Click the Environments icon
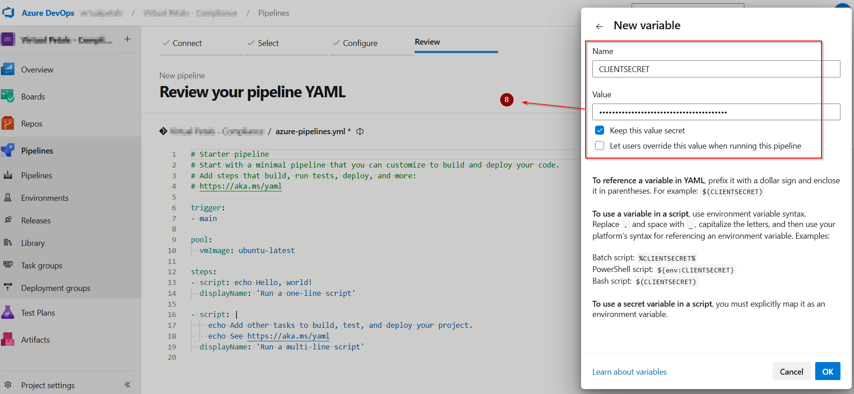854x394 pixels. (8, 198)
